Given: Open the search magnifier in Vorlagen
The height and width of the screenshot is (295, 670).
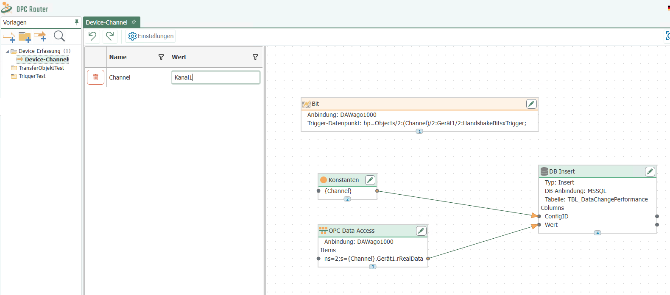Looking at the screenshot, I should pos(59,36).
